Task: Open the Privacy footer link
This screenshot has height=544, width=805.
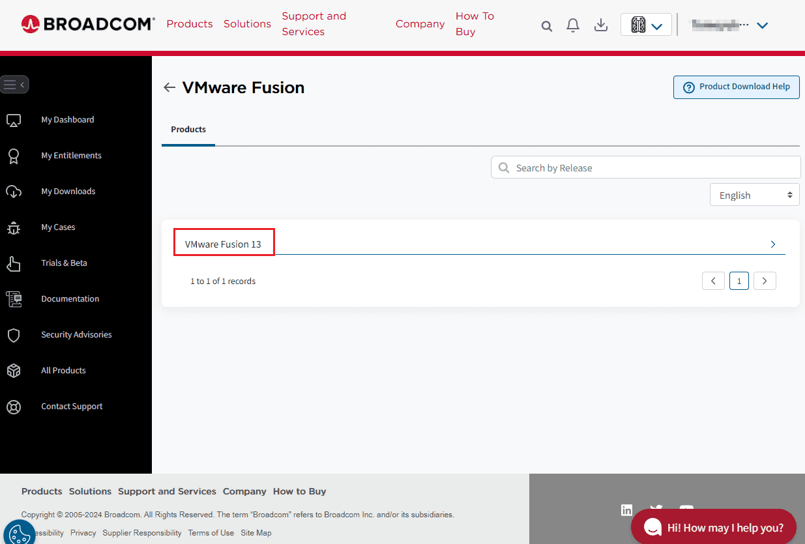Action: pos(83,533)
